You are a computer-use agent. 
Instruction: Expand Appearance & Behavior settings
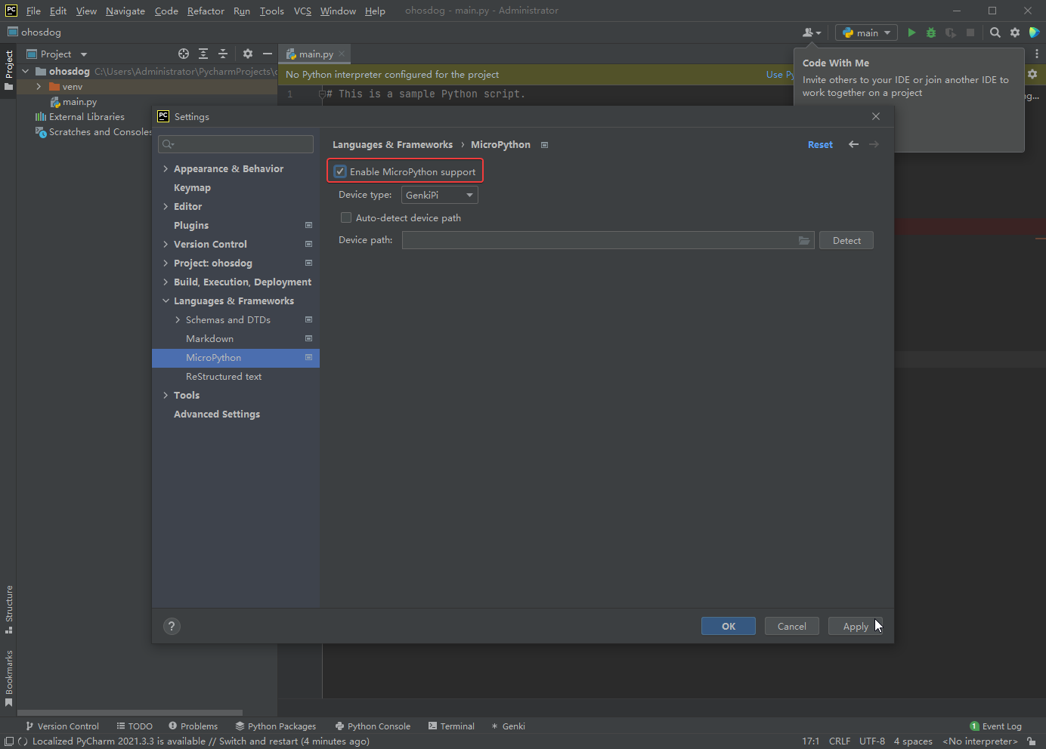click(x=166, y=169)
